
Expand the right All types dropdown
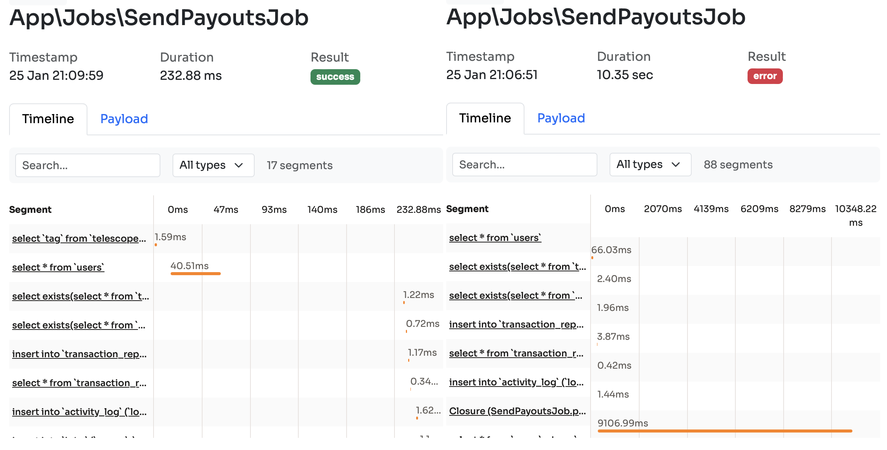click(650, 165)
